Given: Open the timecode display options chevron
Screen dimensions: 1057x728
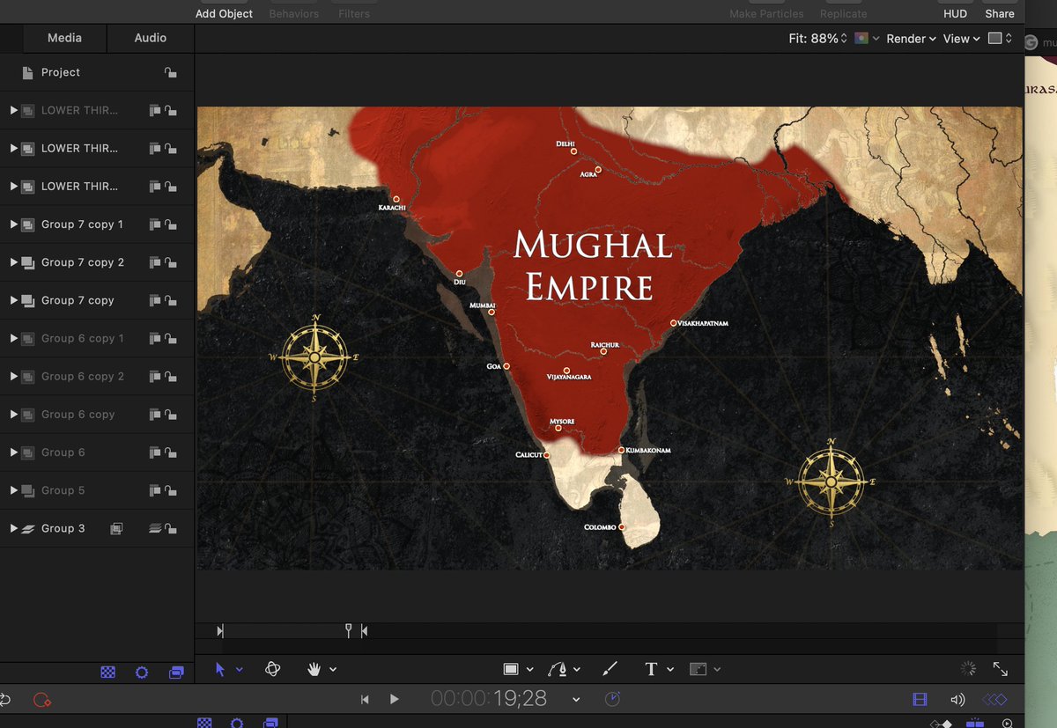Looking at the screenshot, I should [576, 700].
